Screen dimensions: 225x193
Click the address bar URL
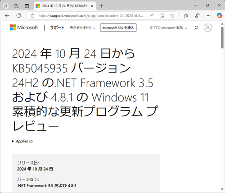click(x=90, y=16)
